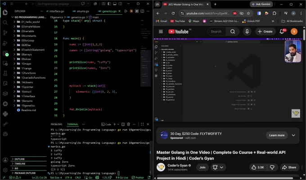The height and width of the screenshot is (180, 306).
Task: Bookmark this page with the star icon
Action: [x=248, y=13]
